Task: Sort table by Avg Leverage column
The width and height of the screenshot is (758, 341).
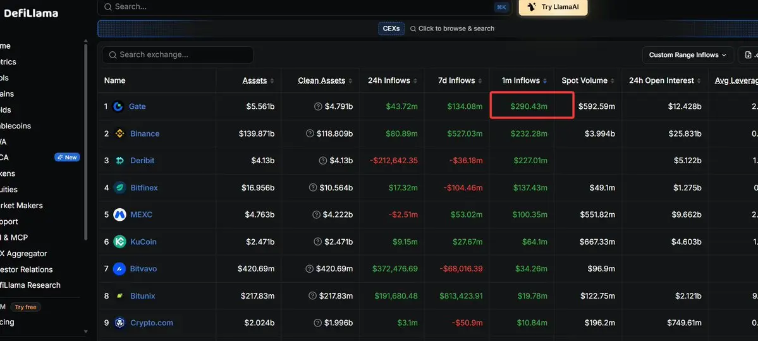Action: click(x=737, y=81)
